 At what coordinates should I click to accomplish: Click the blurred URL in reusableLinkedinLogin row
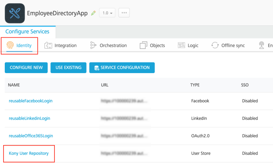coord(124,118)
